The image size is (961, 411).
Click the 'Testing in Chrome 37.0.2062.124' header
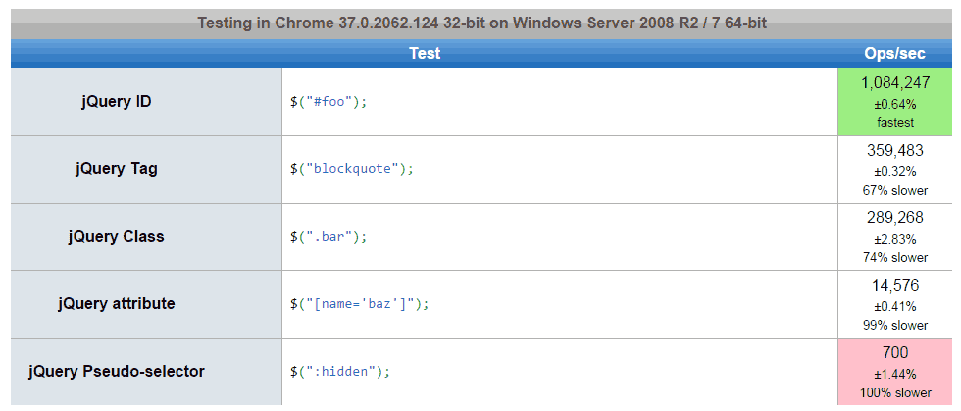tap(481, 23)
